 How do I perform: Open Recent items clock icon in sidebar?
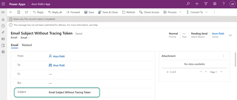point(3,26)
